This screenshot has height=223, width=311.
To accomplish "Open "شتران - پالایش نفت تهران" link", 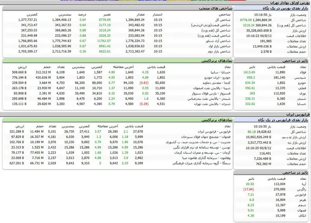I will click(x=212, y=104).
